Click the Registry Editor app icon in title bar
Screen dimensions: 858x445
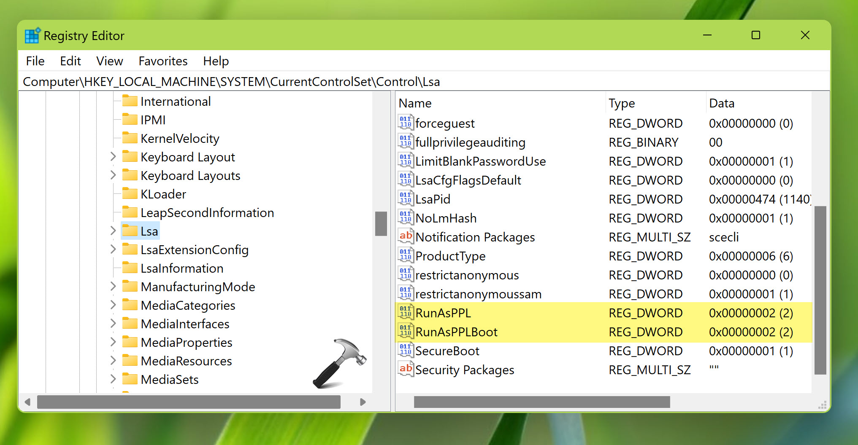tap(32, 36)
